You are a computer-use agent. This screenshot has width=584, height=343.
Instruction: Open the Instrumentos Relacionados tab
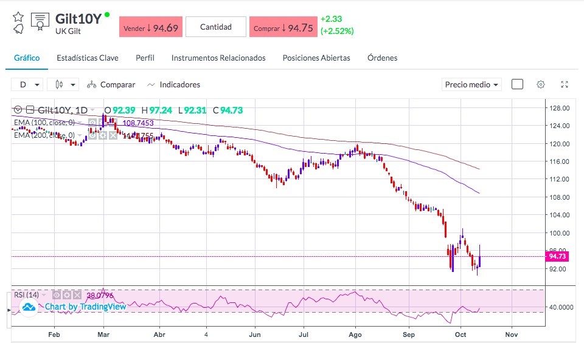point(218,58)
